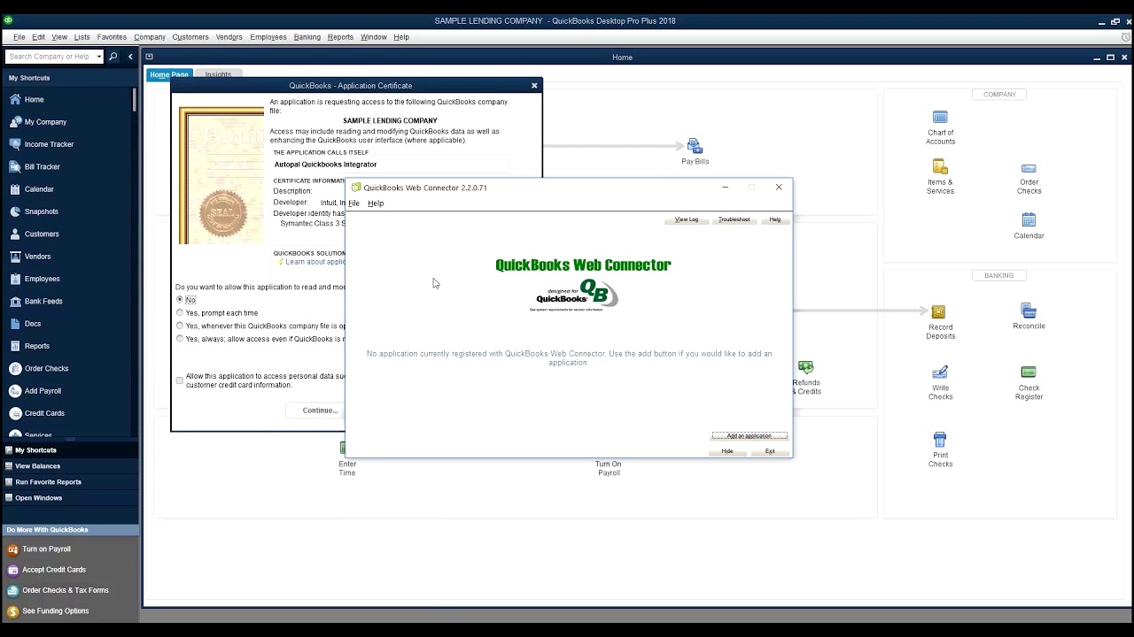The image size is (1134, 637).
Task: Click Help button in Web Connector toolbar
Action: click(775, 219)
